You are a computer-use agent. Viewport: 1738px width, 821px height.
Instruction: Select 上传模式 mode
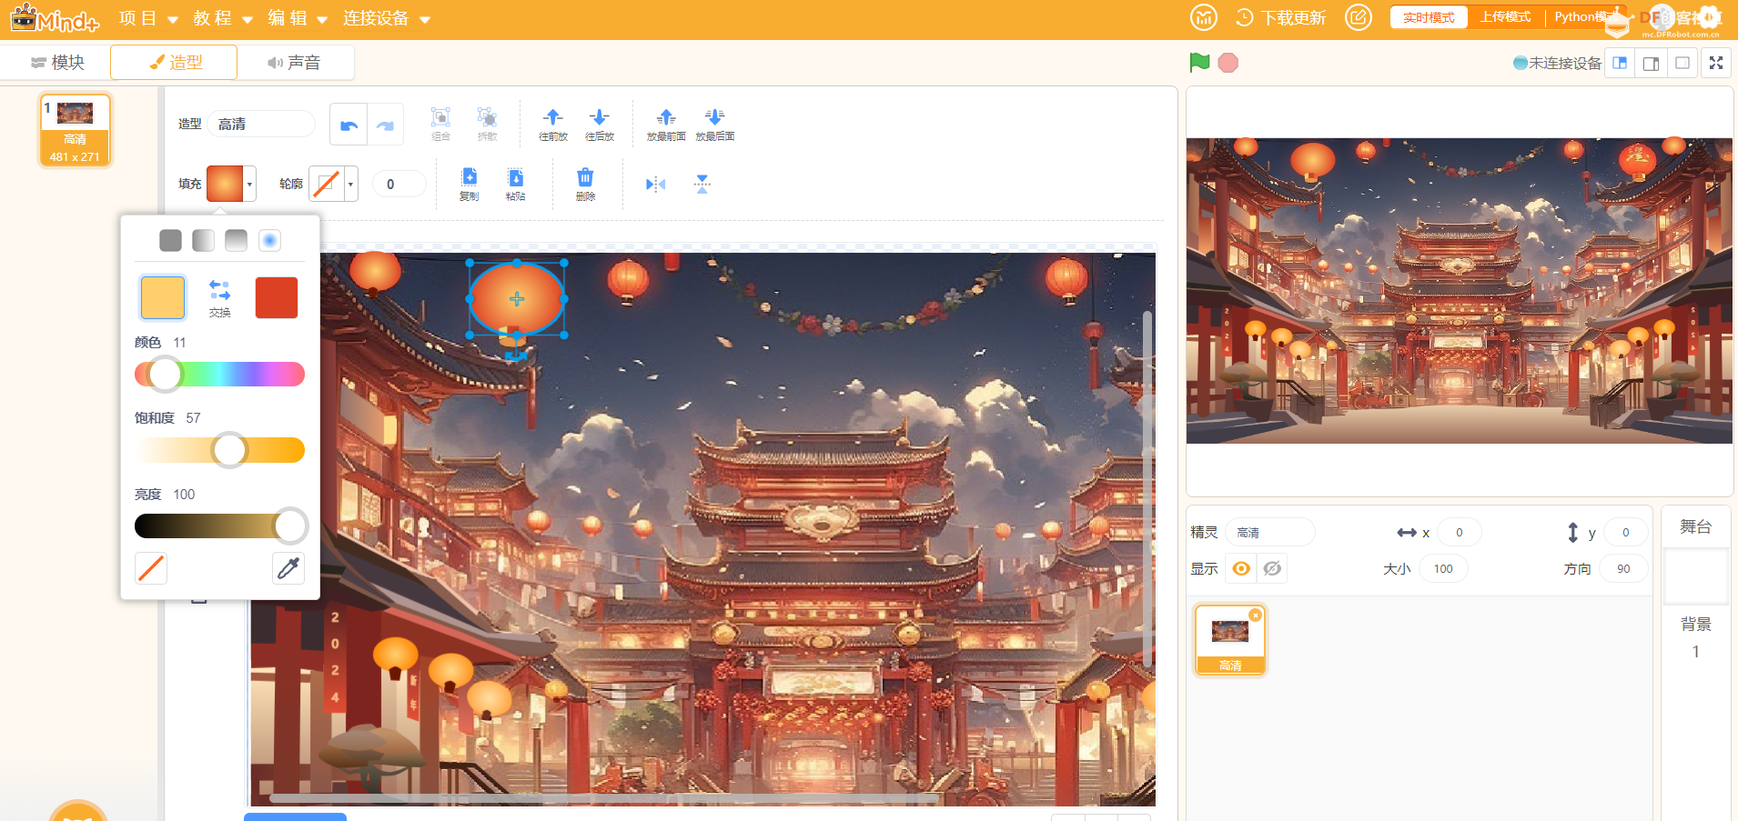click(x=1505, y=17)
